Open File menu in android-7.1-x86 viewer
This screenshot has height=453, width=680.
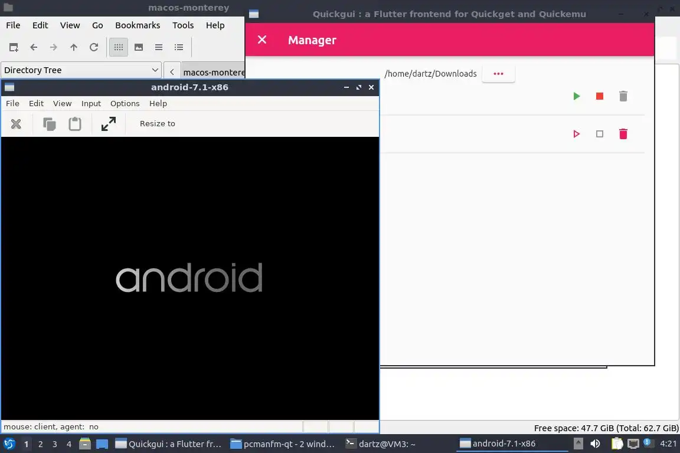(x=12, y=103)
